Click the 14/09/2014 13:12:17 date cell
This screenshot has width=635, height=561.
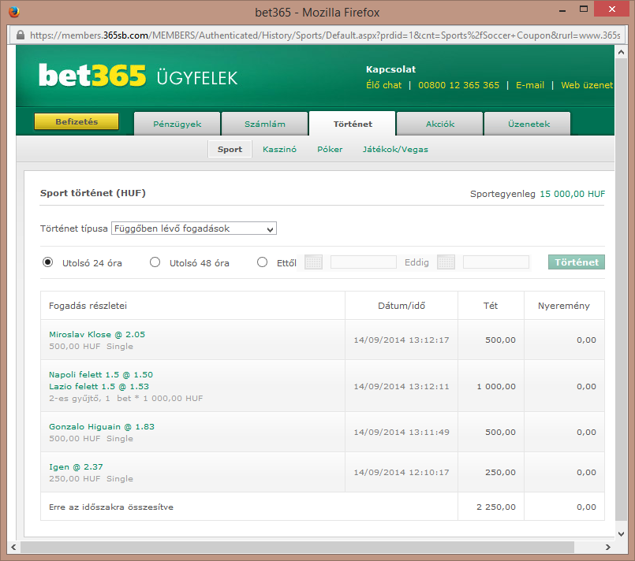tap(402, 340)
